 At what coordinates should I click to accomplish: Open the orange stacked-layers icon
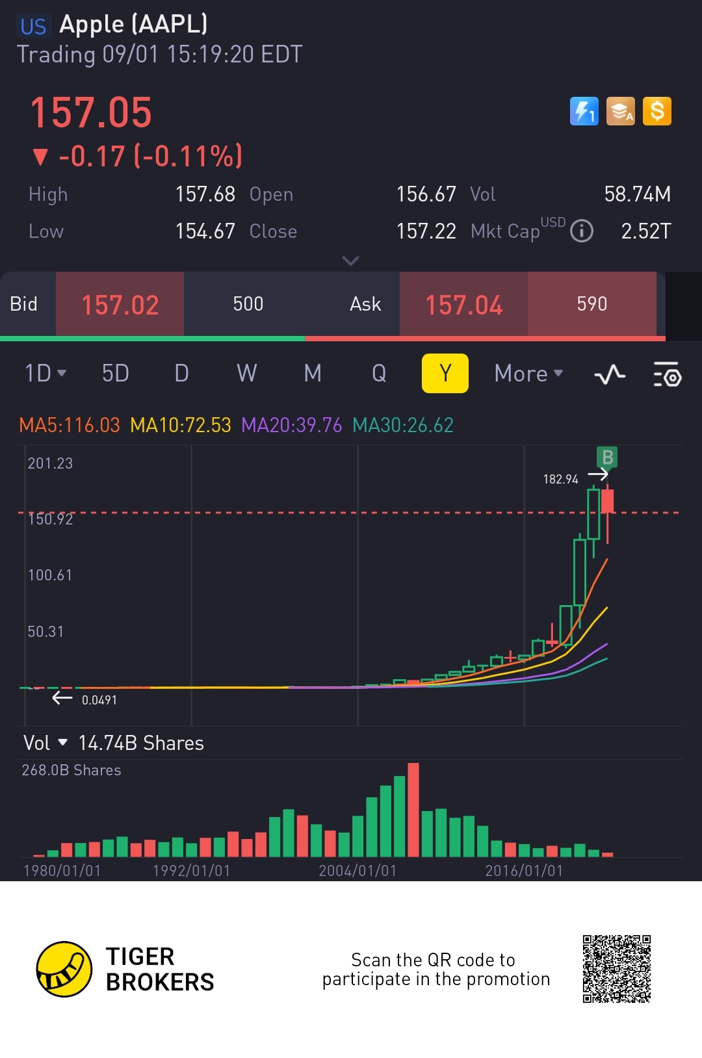point(620,111)
